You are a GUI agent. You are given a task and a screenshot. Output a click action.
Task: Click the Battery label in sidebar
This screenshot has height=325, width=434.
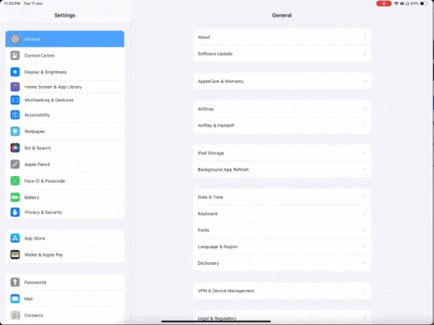point(32,197)
